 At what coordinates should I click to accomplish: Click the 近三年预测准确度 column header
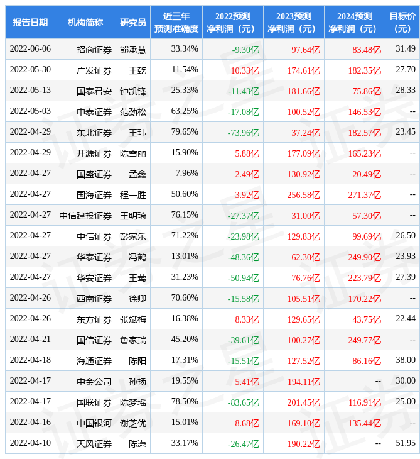click(x=176, y=22)
